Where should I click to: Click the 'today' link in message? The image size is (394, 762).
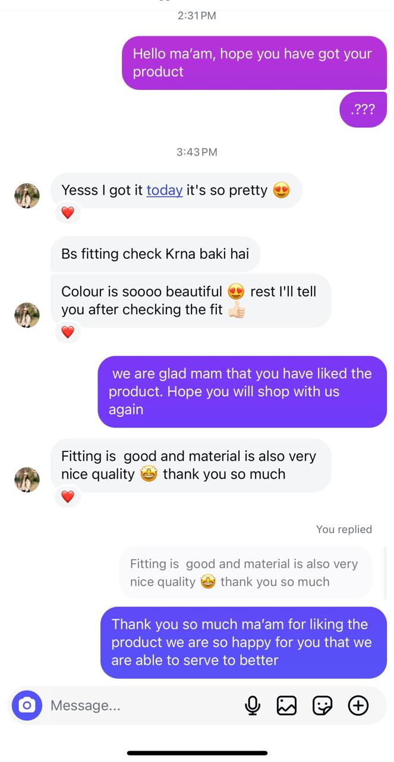tap(165, 190)
